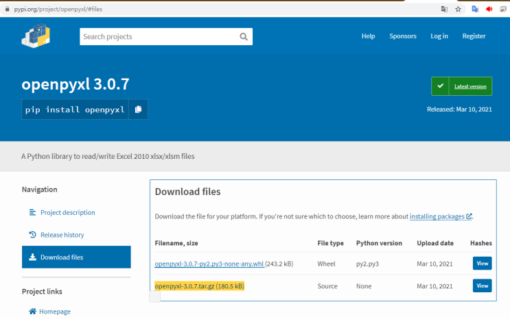Image resolution: width=510 pixels, height=319 pixels.
Task: Open the Help menu link
Action: point(368,36)
